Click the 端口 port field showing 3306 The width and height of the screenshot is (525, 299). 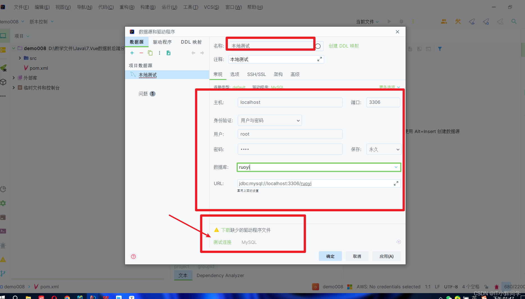coord(383,102)
